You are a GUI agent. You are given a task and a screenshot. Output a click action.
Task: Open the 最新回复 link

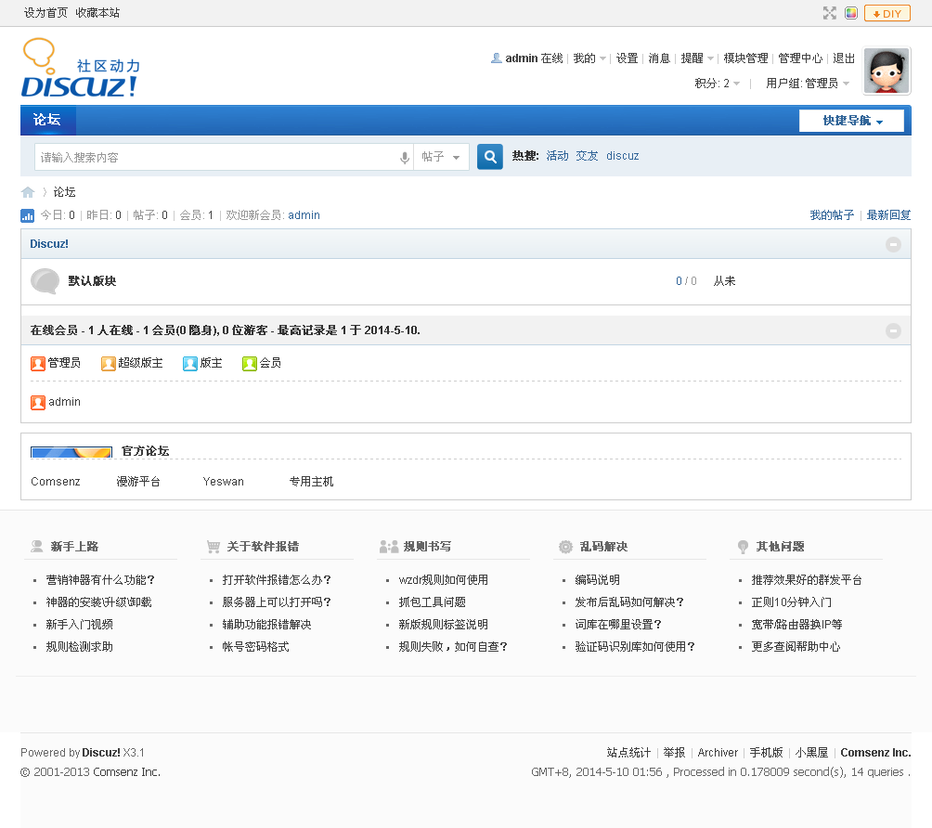(x=890, y=214)
